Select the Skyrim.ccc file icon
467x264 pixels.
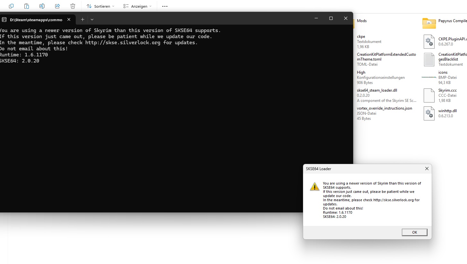coord(429,95)
